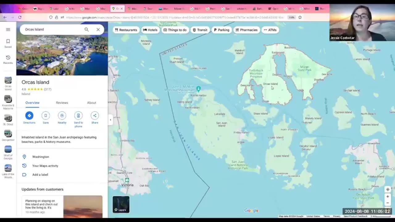
Task: Open the Orcas Island header photo
Action: (x=62, y=55)
